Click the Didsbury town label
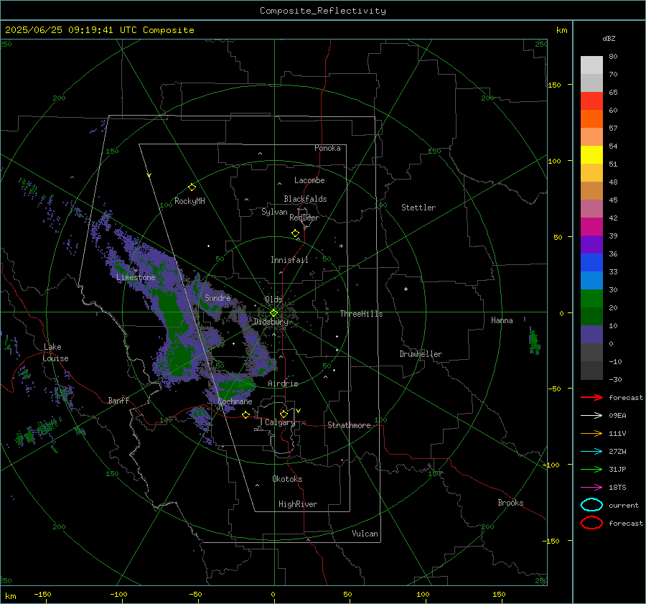Viewport: 646px width, 604px height. pos(271,322)
